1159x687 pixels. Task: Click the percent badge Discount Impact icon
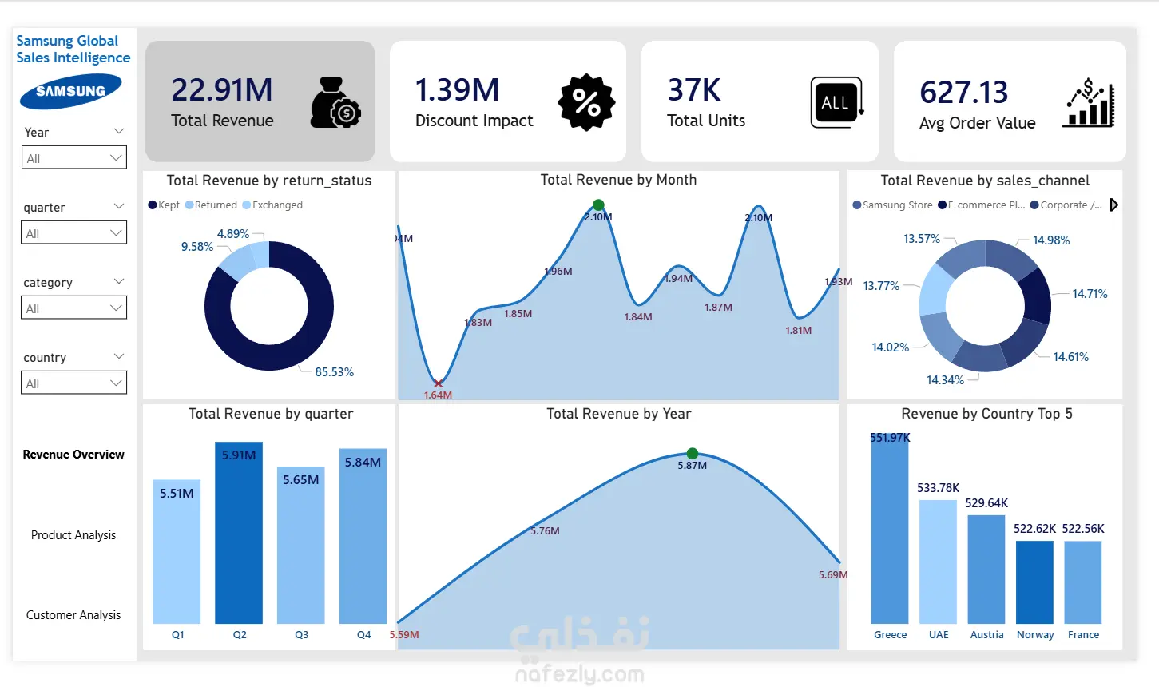[x=587, y=102]
